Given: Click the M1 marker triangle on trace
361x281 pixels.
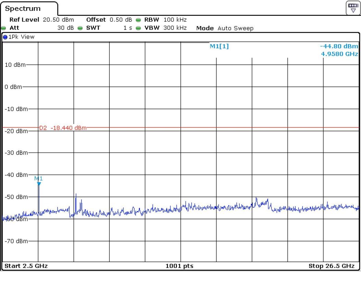Looking at the screenshot, I should pyautogui.click(x=39, y=184).
